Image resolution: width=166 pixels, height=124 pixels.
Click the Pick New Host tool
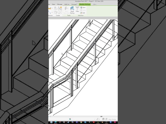click(x=66, y=10)
